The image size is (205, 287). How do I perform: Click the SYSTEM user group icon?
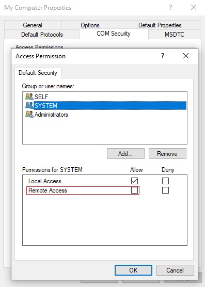[29, 105]
